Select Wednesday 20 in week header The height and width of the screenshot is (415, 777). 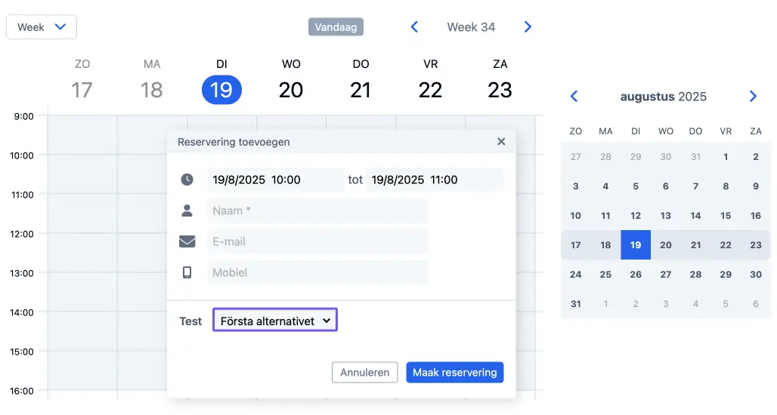pyautogui.click(x=291, y=90)
